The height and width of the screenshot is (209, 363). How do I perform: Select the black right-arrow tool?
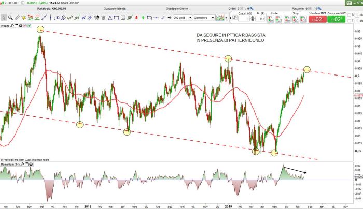170,17
